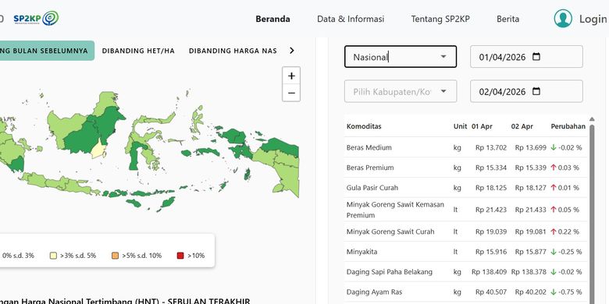
Task: Zoom in on the map
Action: [x=291, y=76]
